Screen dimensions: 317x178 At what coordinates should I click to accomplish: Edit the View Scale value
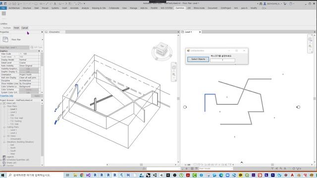(x=29, y=54)
